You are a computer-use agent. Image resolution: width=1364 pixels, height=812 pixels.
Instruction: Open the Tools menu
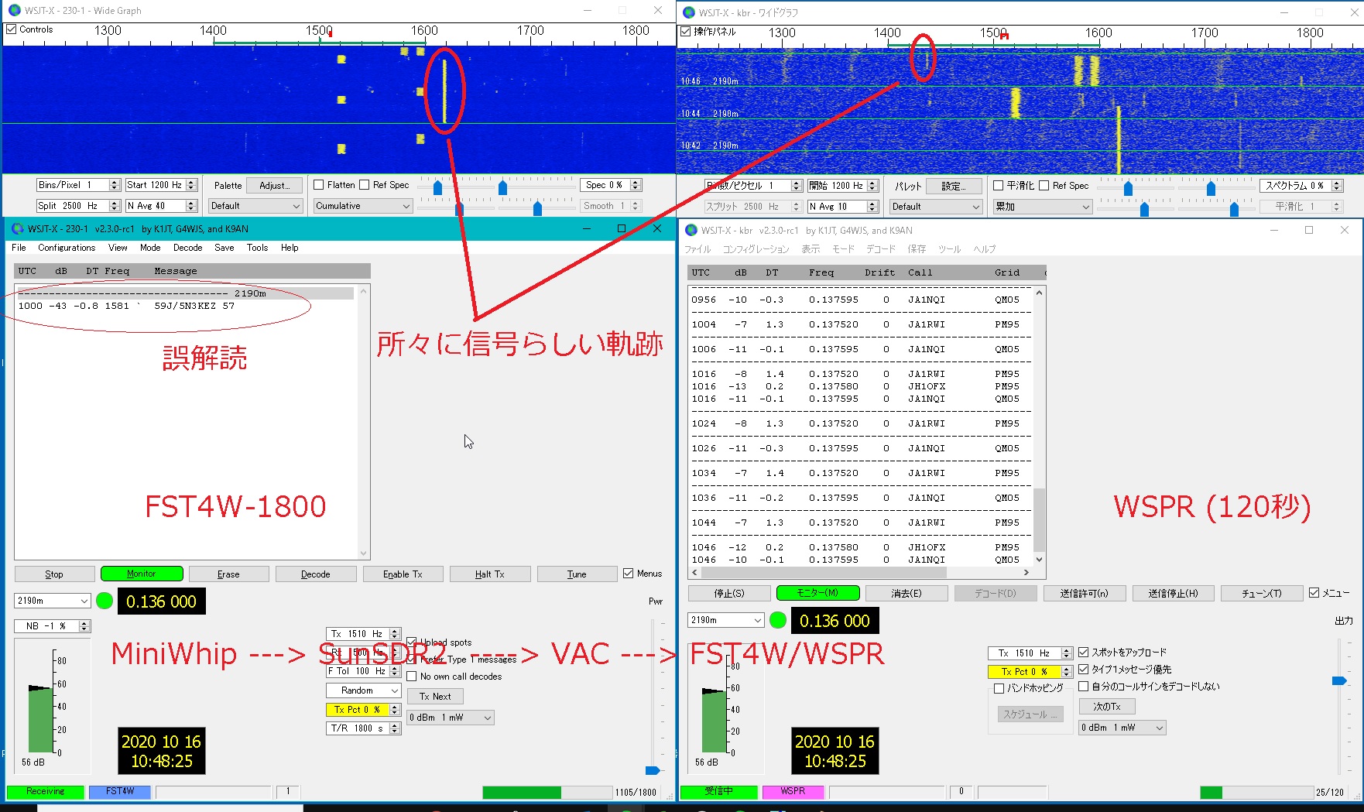pyautogui.click(x=257, y=248)
